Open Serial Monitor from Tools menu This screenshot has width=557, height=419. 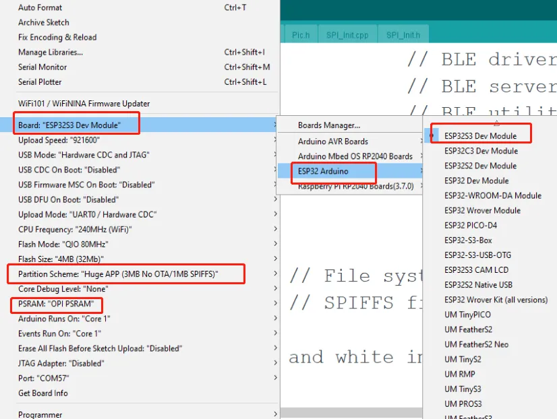coord(42,67)
